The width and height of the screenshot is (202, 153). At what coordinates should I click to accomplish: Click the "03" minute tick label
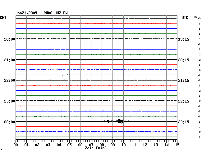pyautogui.click(x=48, y=145)
